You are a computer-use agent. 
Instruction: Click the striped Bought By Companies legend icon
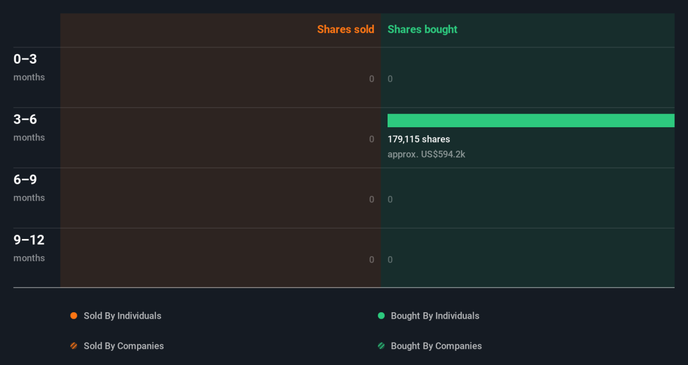(x=381, y=346)
